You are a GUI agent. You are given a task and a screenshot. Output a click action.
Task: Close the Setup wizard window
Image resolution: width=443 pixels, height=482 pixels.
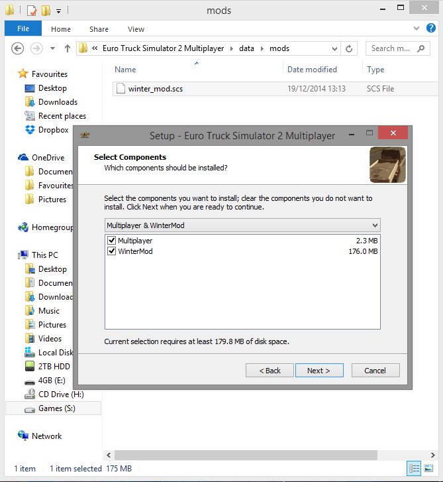tap(393, 133)
